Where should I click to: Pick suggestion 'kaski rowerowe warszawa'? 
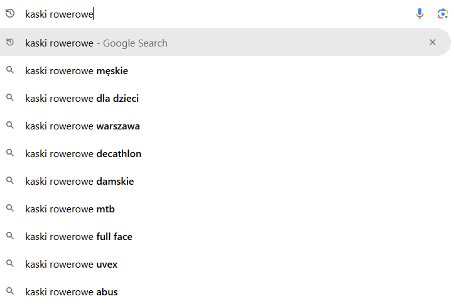coord(225,126)
